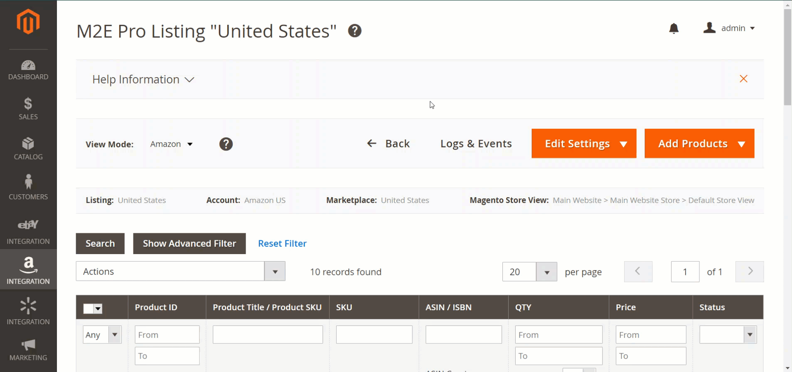Sort by ASIN / ISBN column

pos(448,307)
